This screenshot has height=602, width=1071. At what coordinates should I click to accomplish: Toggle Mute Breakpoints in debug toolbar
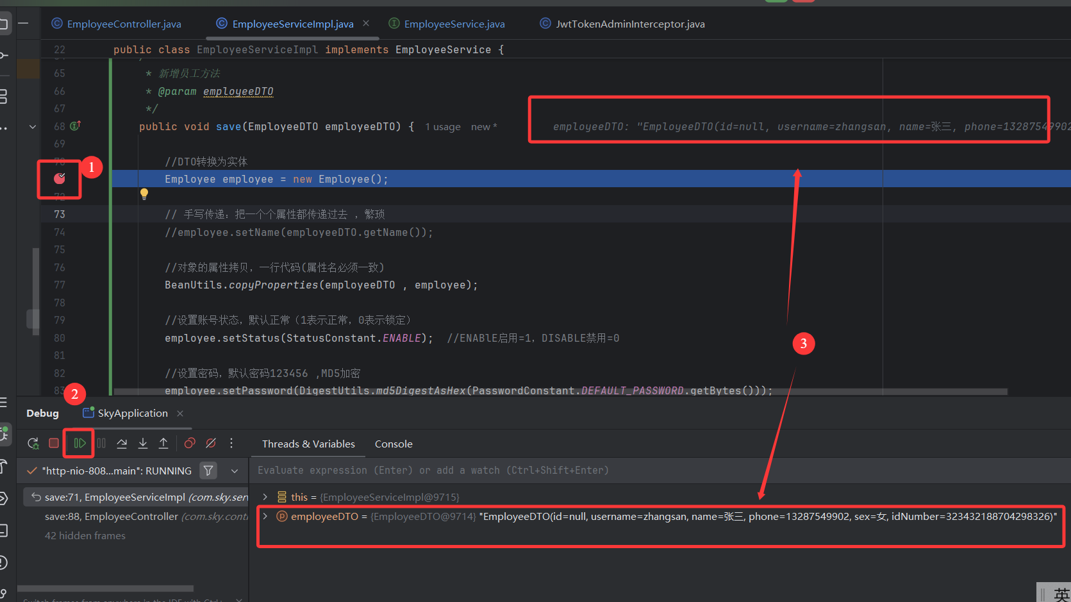click(210, 443)
